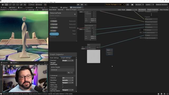This screenshot has width=169, height=95.
Task: Open the Node Settings tab
Action: coord(54,58)
